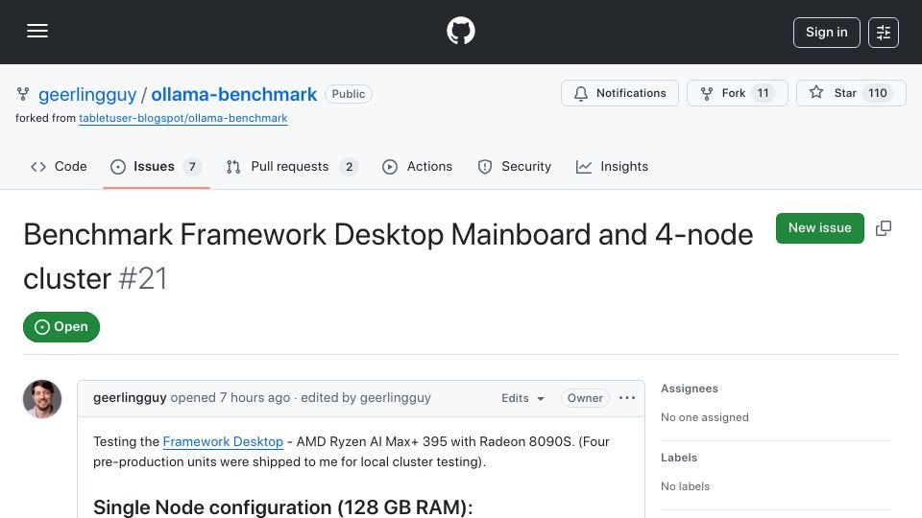Open the hamburger navigation menu
The height and width of the screenshot is (518, 922).
pos(37,31)
